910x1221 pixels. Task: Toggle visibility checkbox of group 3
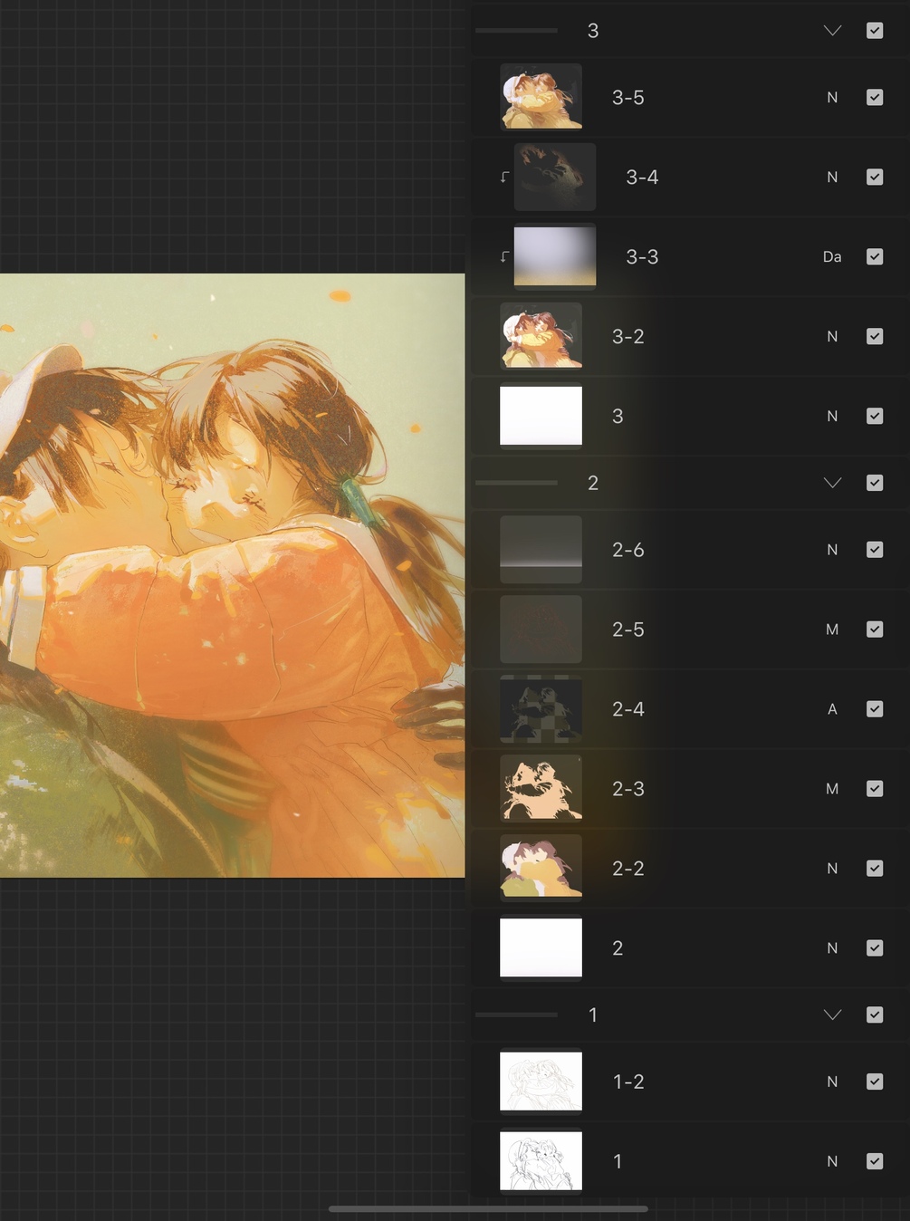coord(875,31)
